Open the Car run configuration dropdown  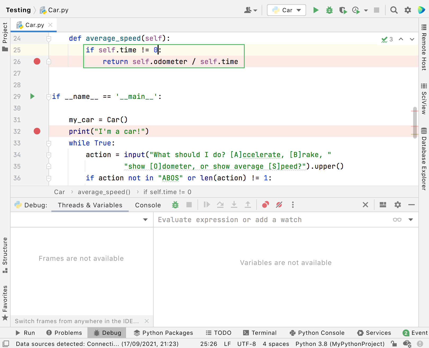pyautogui.click(x=299, y=10)
